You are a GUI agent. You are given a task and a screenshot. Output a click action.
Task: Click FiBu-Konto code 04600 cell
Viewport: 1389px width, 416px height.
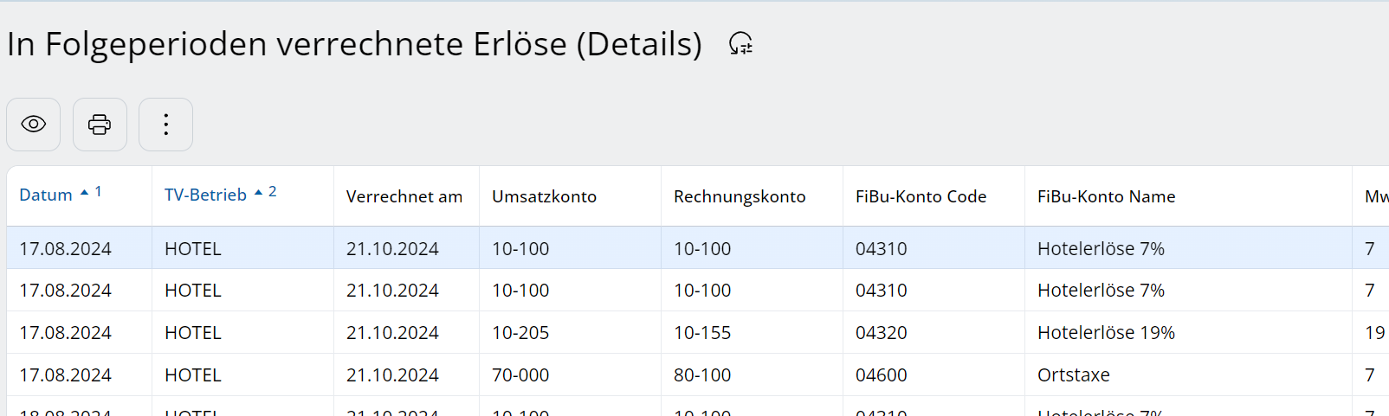coord(881,375)
